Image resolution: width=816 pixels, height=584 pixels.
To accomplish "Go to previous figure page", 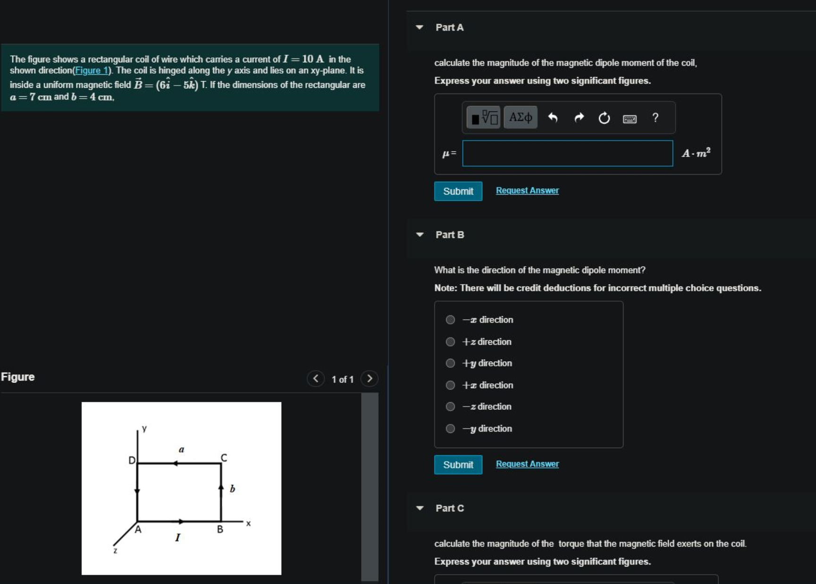I will click(x=315, y=378).
